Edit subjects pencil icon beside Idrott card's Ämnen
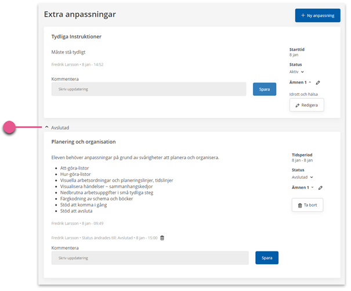The width and height of the screenshot is (351, 291). tap(318, 82)
